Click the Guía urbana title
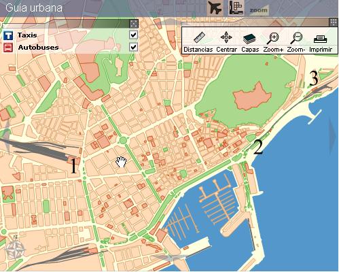Screen dimensions: 339x272 [34, 7]
